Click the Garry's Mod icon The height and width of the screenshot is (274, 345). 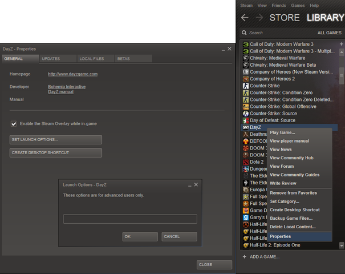point(246,217)
